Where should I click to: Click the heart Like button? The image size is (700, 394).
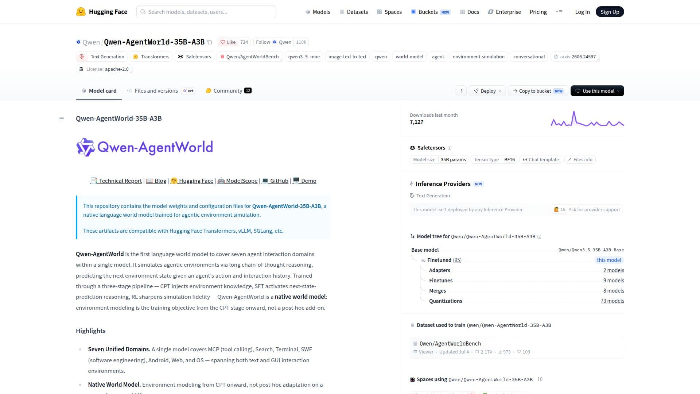228,42
